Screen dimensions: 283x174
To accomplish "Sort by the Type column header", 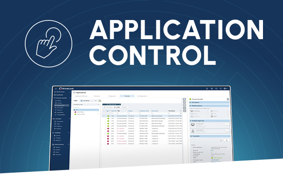I will (108, 111).
